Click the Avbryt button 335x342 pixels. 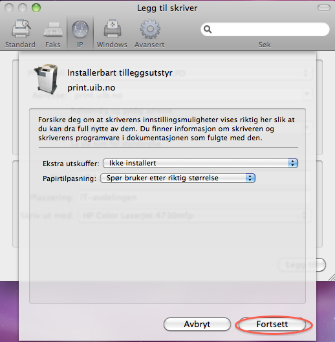197,324
